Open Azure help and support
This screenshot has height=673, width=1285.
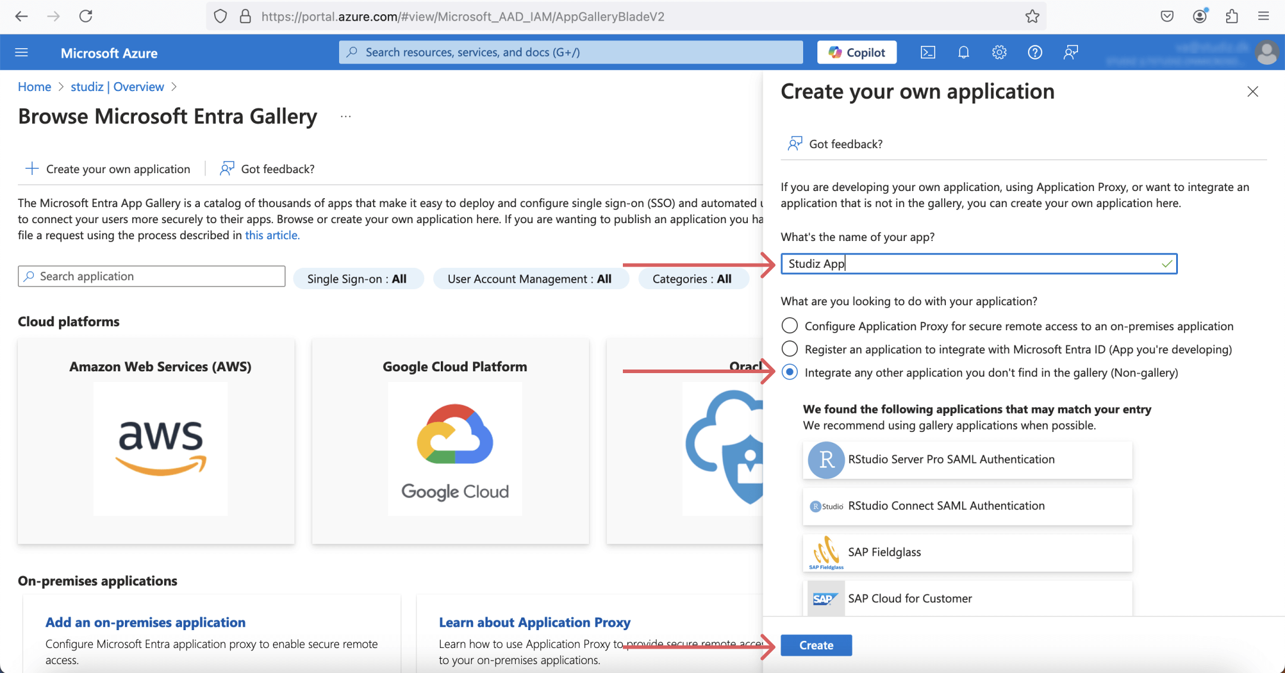point(1035,52)
